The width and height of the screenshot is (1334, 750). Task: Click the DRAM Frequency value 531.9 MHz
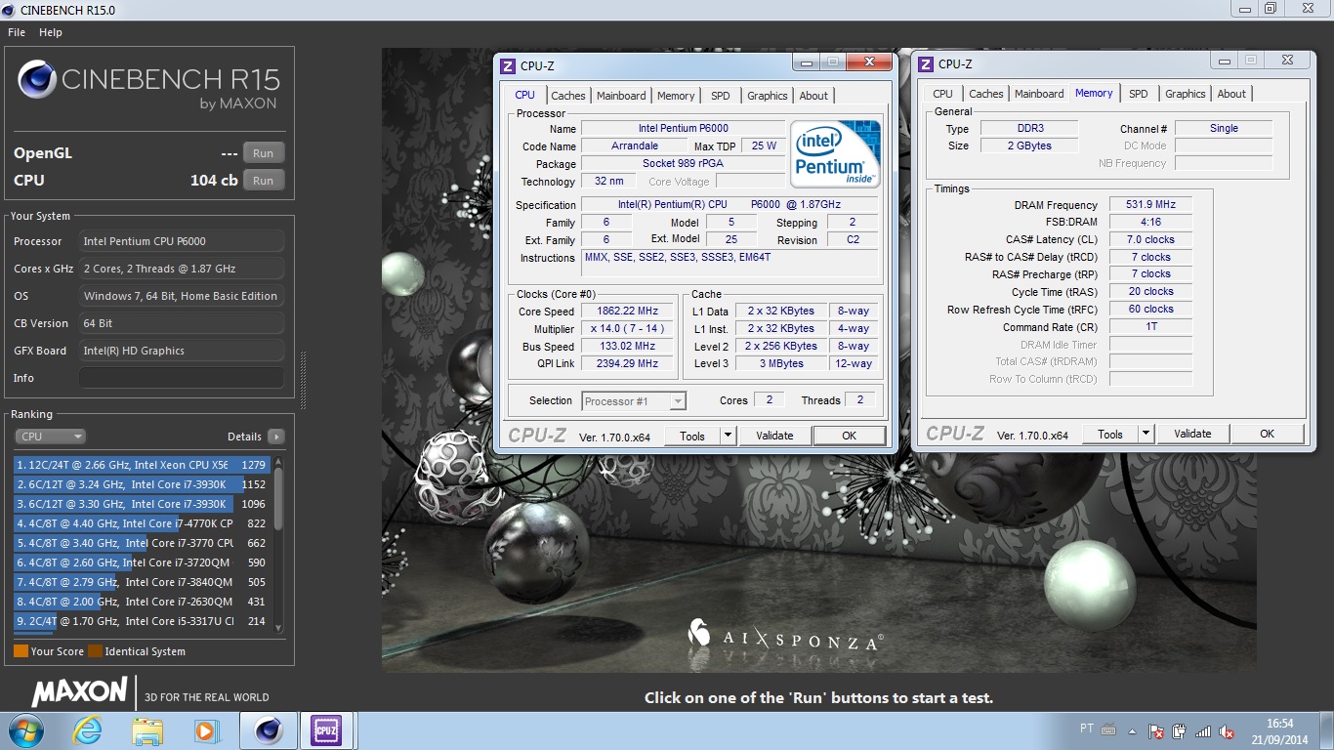click(1150, 205)
